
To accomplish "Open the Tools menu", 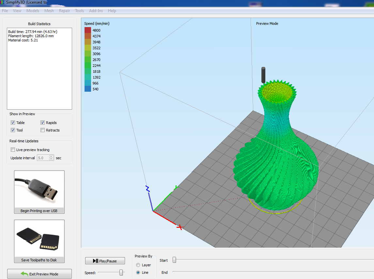I will tap(79, 11).
